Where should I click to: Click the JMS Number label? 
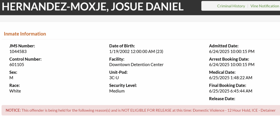22,46
